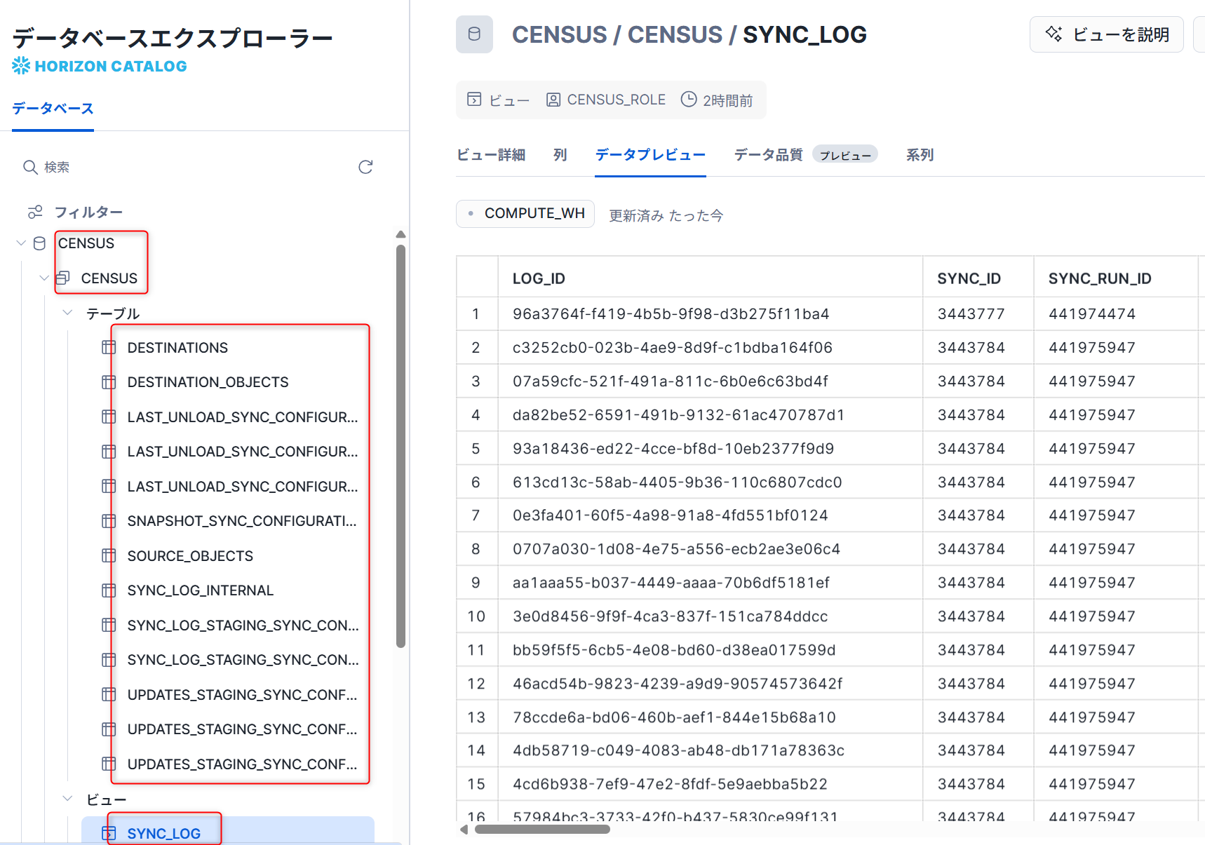Collapse the CENSUS schema node
This screenshot has width=1205, height=845.
tap(44, 278)
